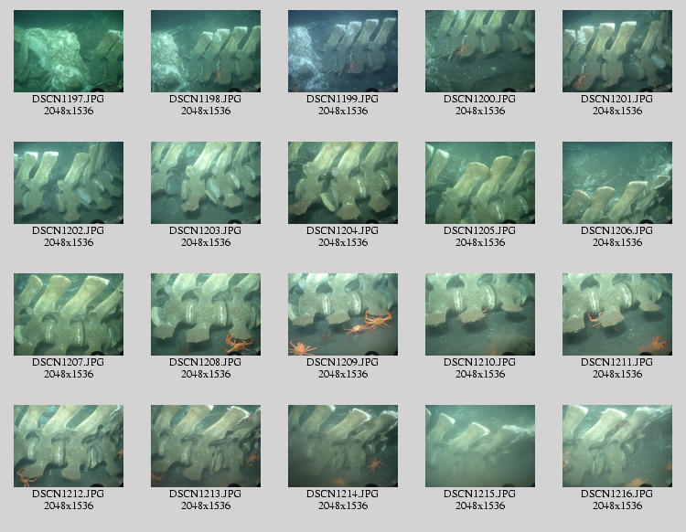The height and width of the screenshot is (532, 686).
Task: Click the DSCN1199.JPG thumbnail
Action: (x=343, y=51)
